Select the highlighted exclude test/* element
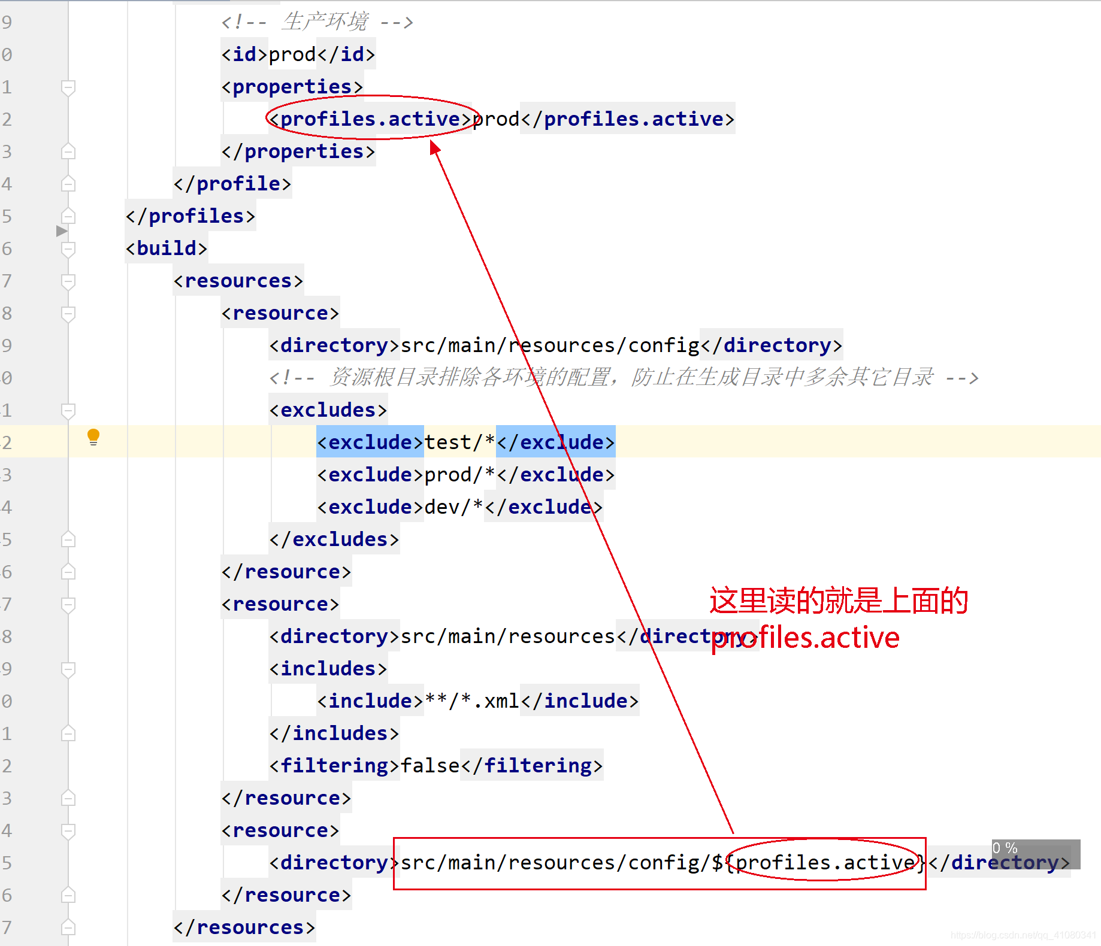 pos(465,442)
